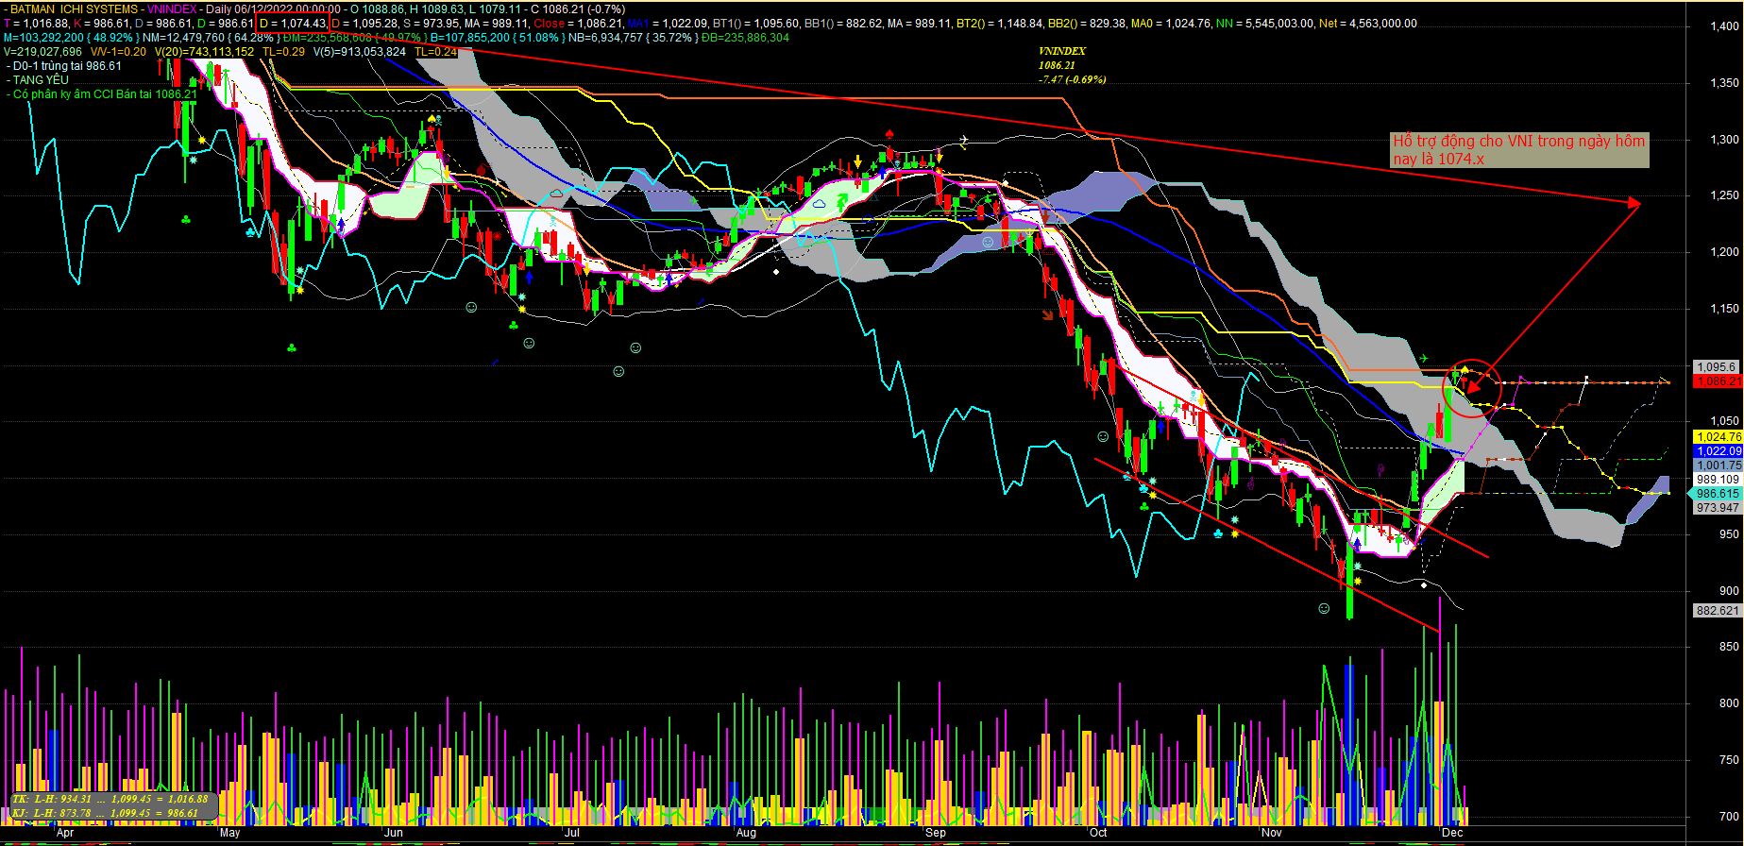Click the red support note text box

pos(1519,150)
